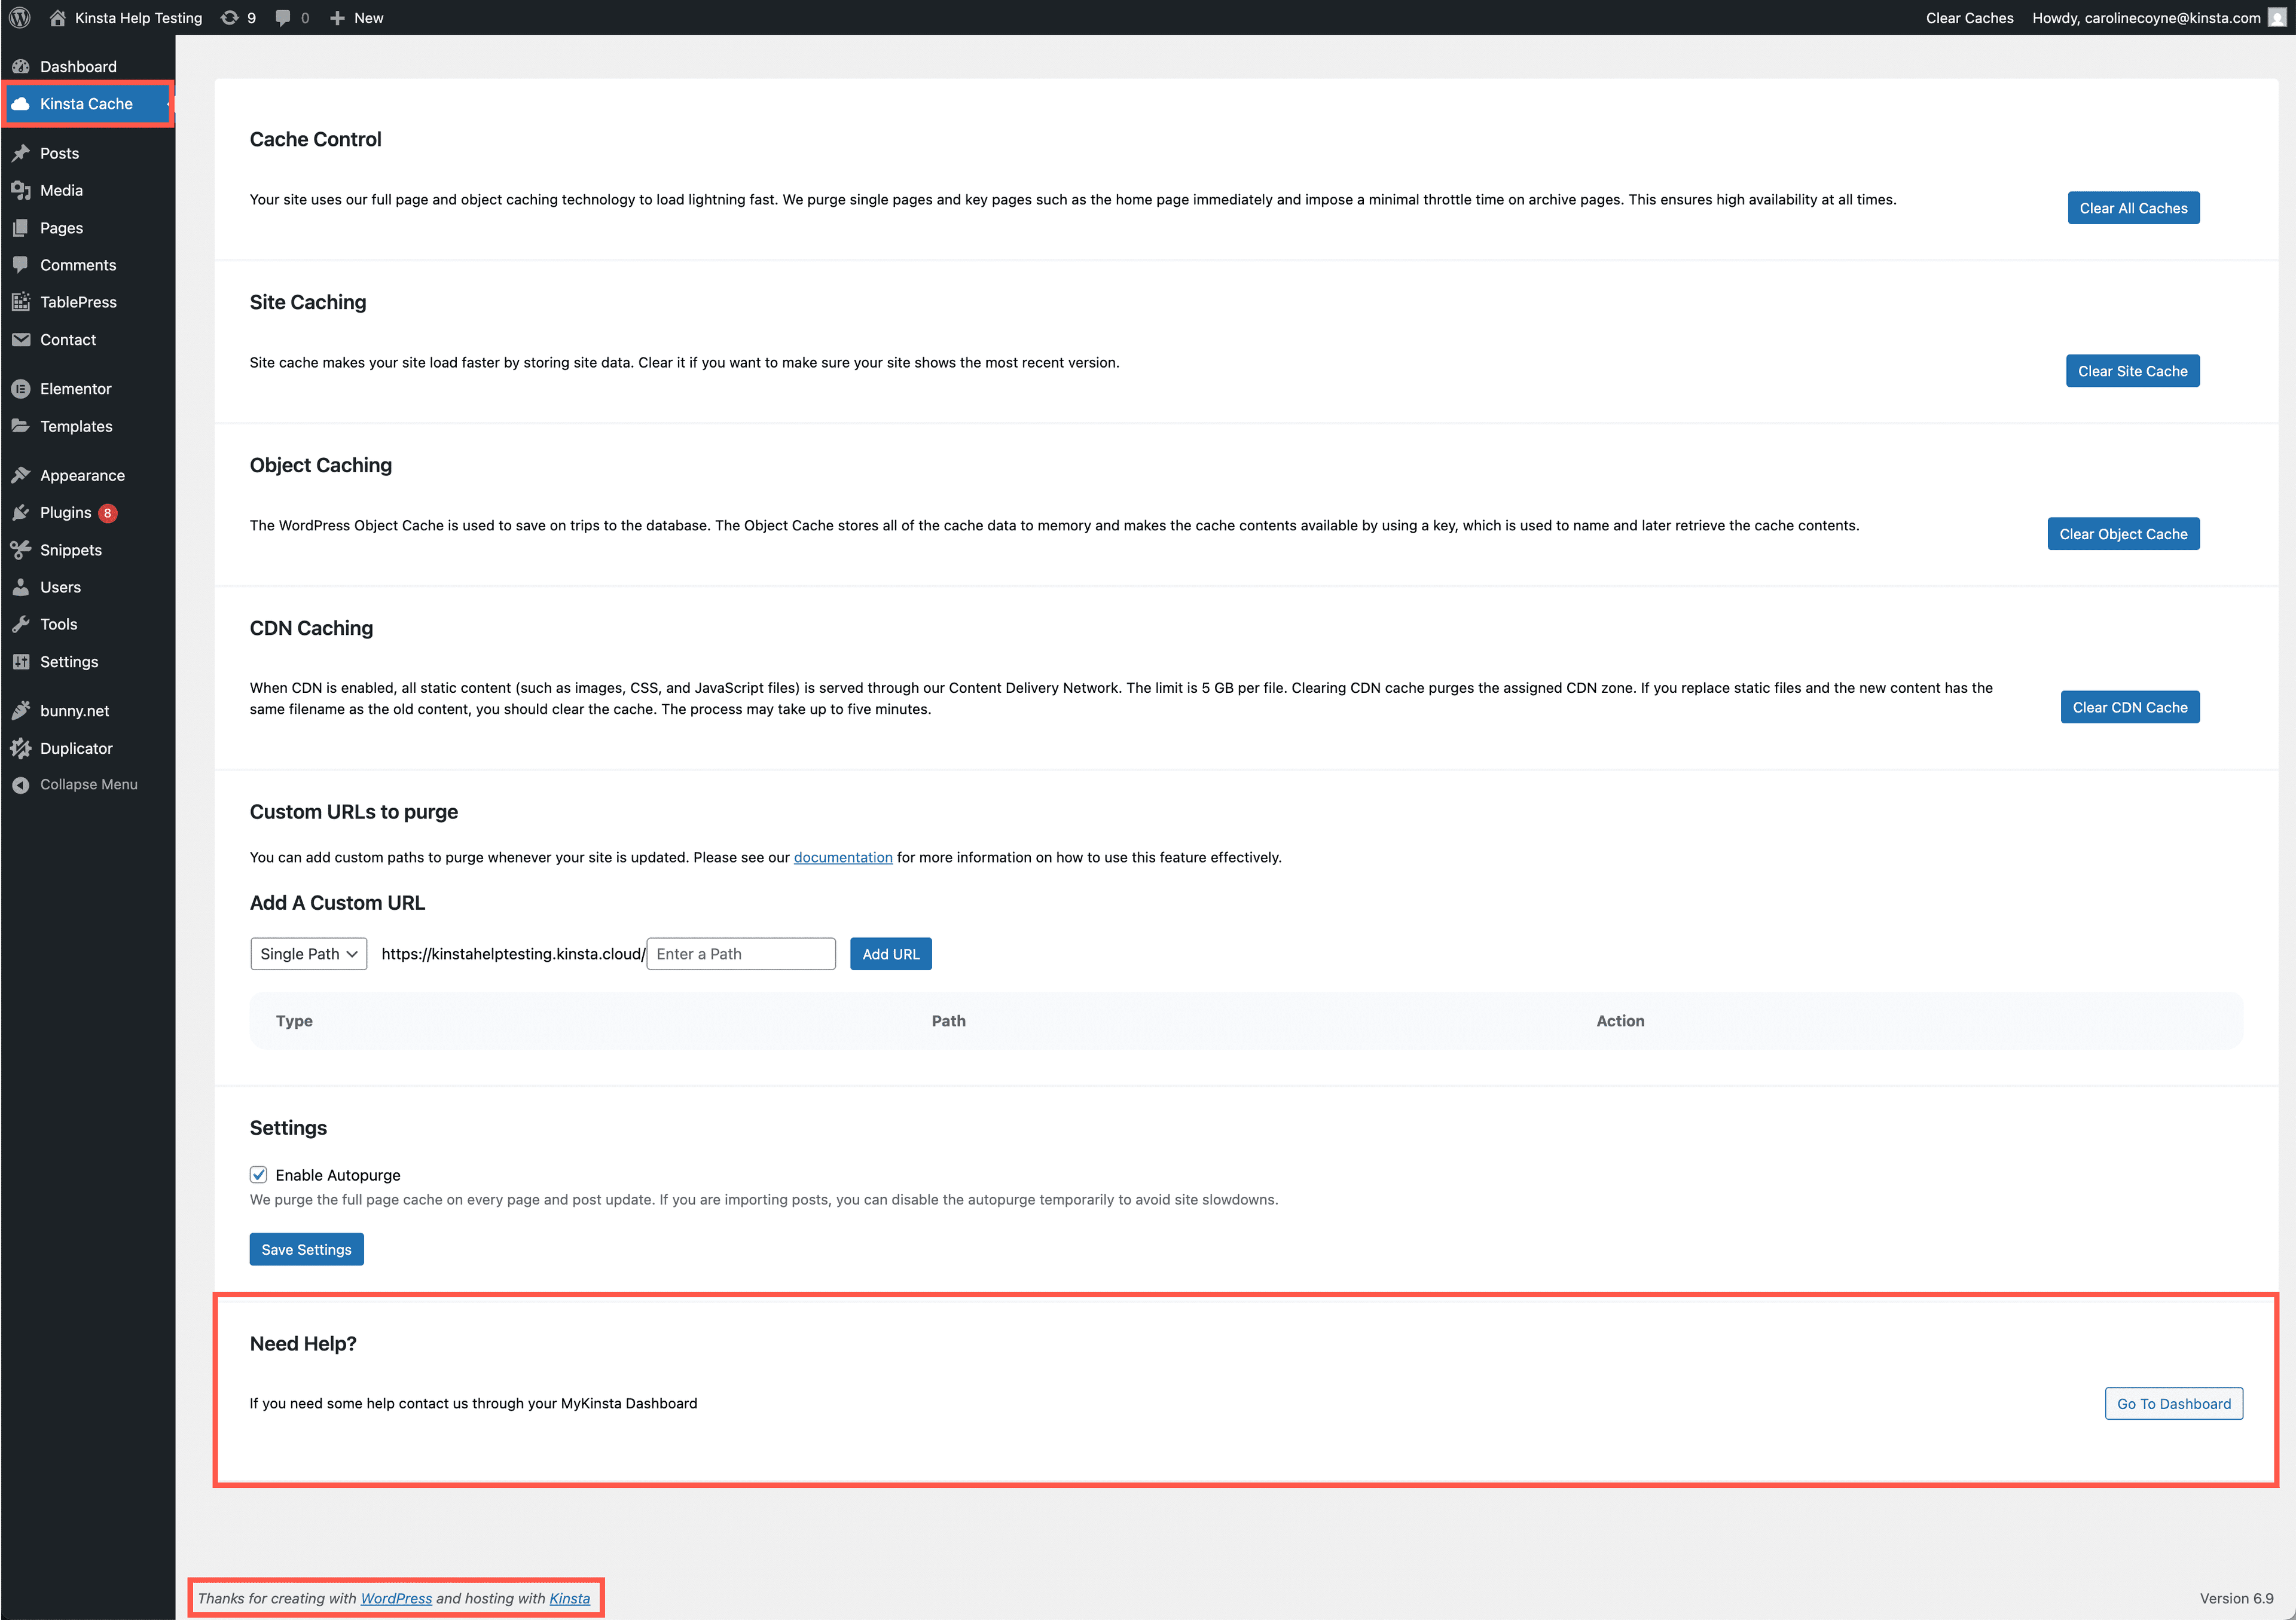Collapse the admin sidebar menu
2296x1620 pixels.
pyautogui.click(x=88, y=784)
